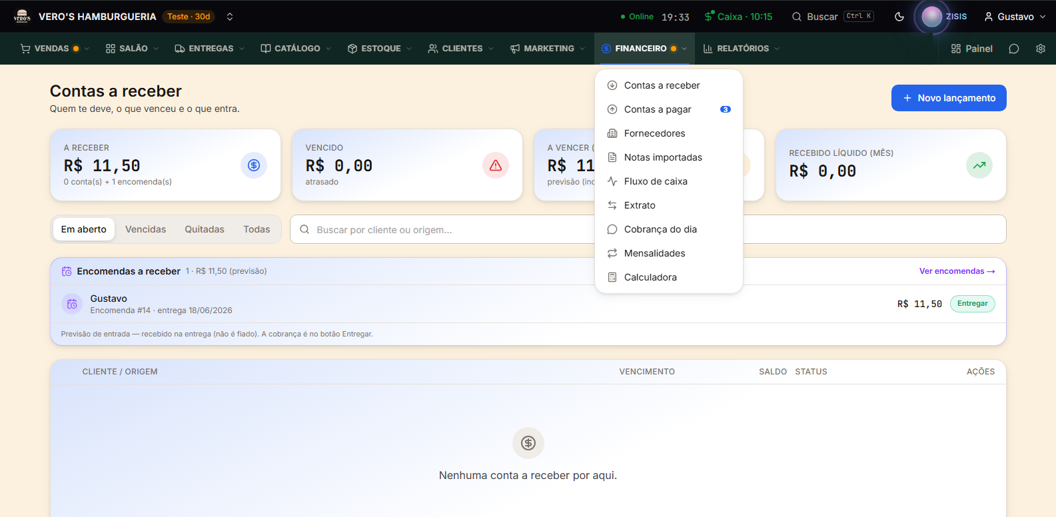1056x517 pixels.
Task: Click the Caixa cash register status
Action: click(x=738, y=17)
